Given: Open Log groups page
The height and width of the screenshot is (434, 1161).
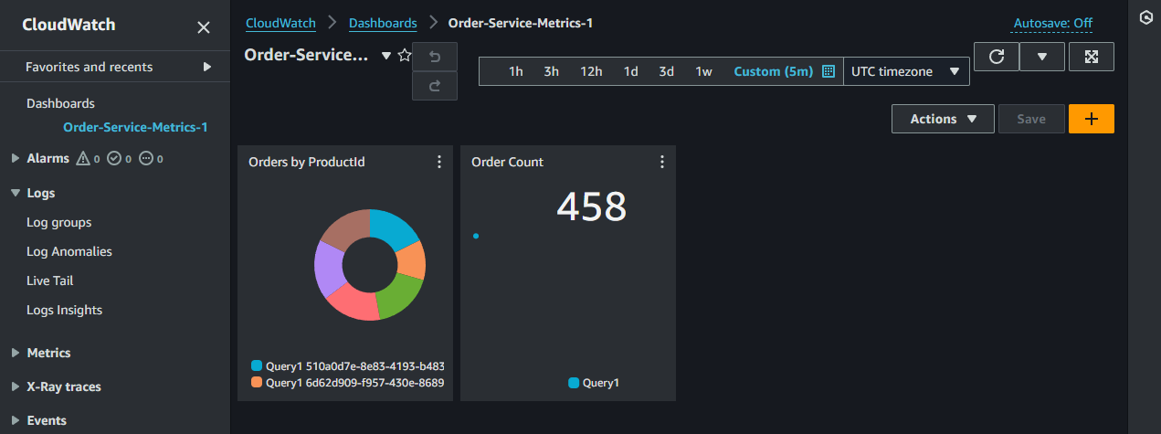Looking at the screenshot, I should (x=59, y=223).
